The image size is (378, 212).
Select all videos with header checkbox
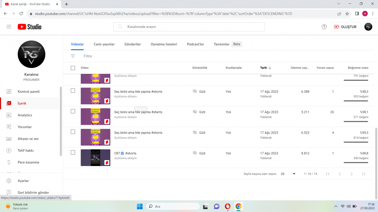[73, 68]
